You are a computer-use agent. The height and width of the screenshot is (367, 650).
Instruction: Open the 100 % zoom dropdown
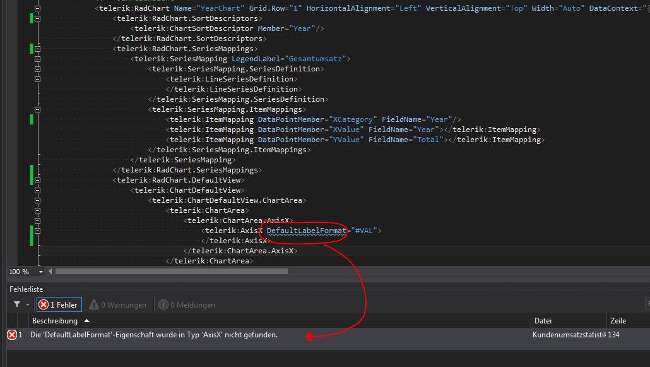pyautogui.click(x=40, y=272)
